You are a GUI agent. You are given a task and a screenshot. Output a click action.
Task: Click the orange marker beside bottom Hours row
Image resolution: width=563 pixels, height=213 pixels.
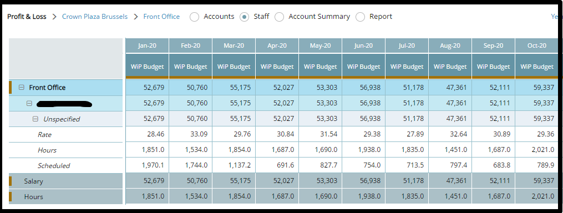tap(11, 196)
